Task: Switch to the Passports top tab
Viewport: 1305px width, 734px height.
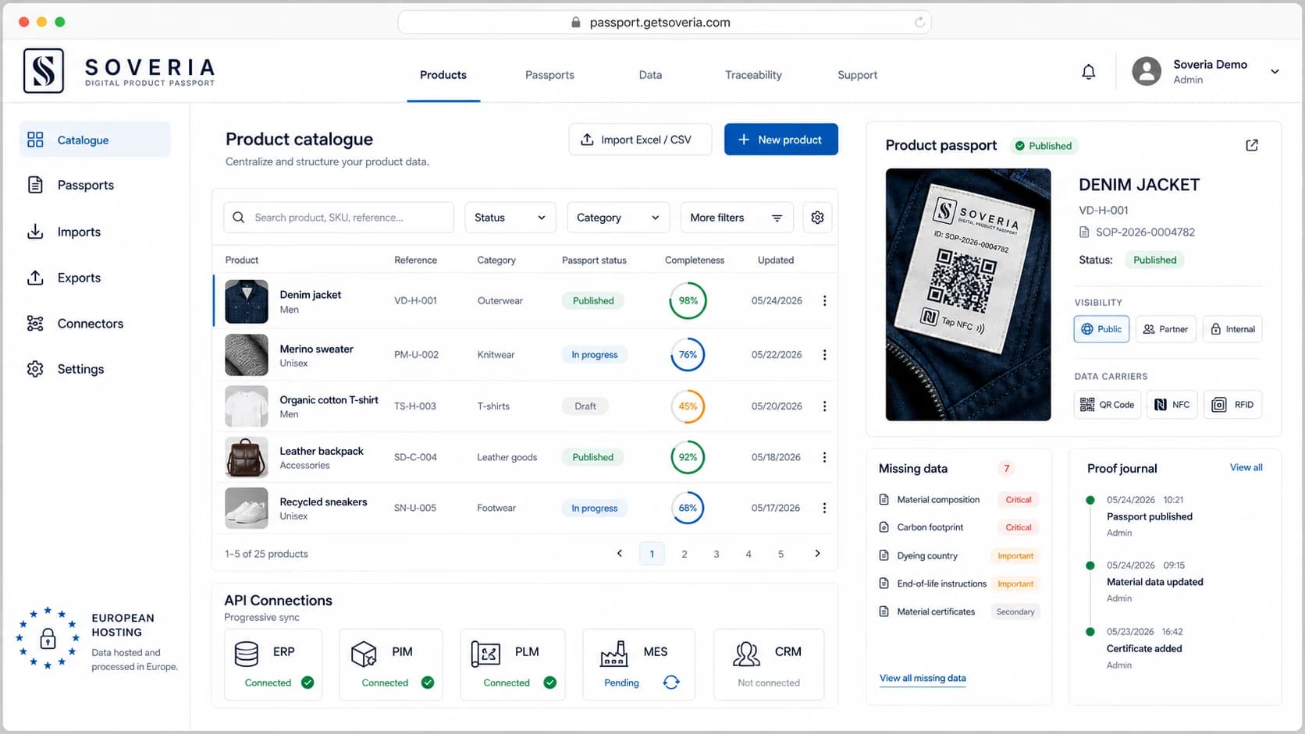Action: [549, 75]
